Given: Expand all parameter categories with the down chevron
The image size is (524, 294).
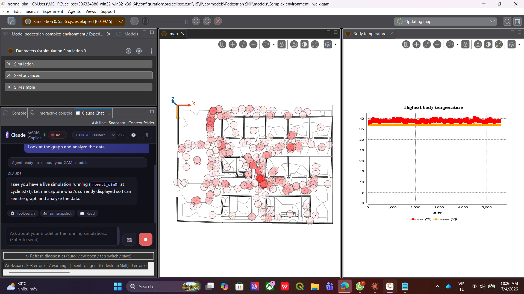Looking at the screenshot, I should [129, 51].
